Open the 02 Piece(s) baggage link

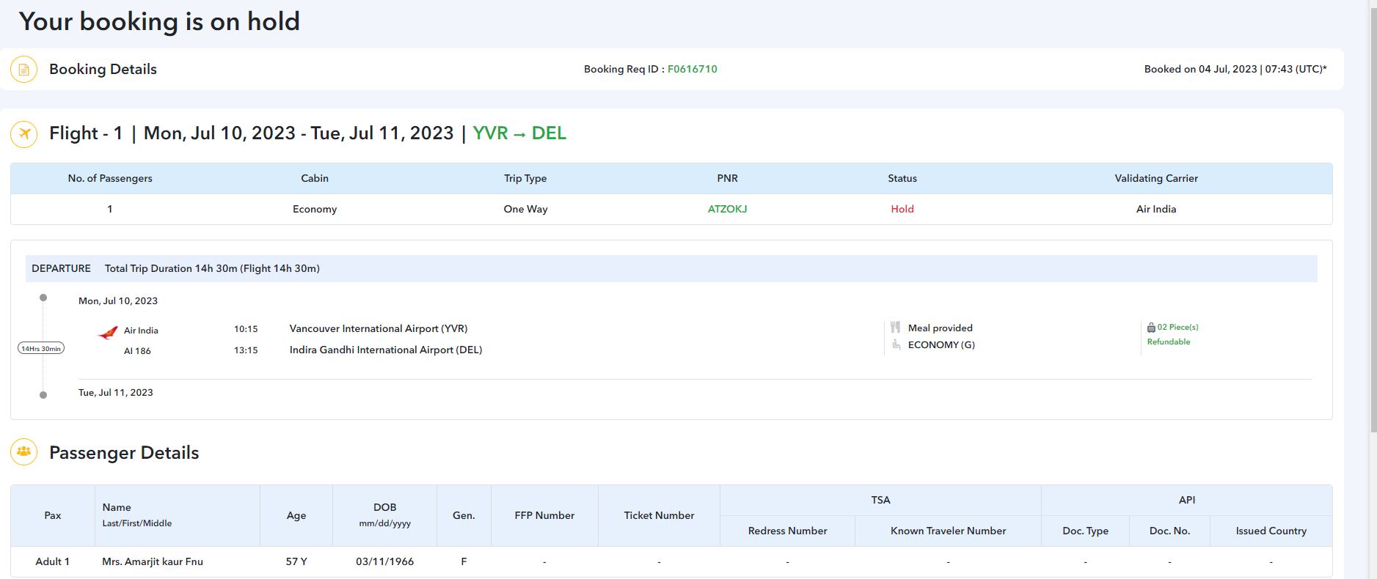pos(1177,328)
